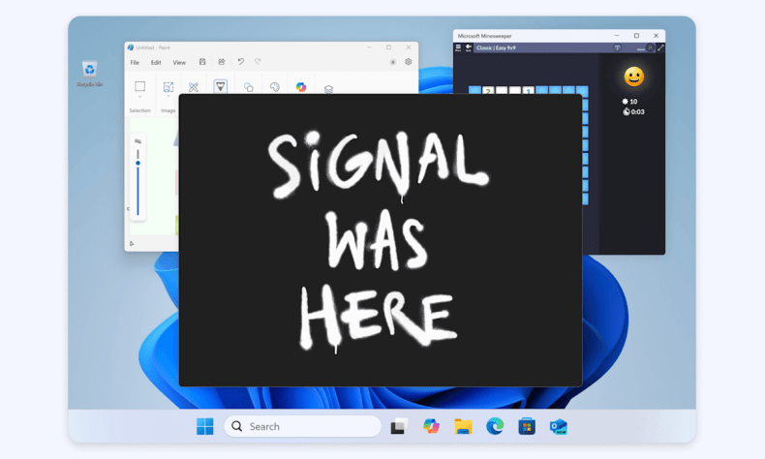Click the "Image" label in Paint's ribbon
The image size is (765, 459).
(168, 110)
